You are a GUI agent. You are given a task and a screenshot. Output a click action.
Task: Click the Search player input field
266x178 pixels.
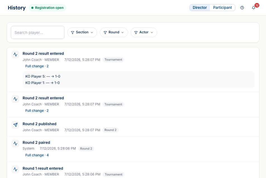[x=38, y=32]
